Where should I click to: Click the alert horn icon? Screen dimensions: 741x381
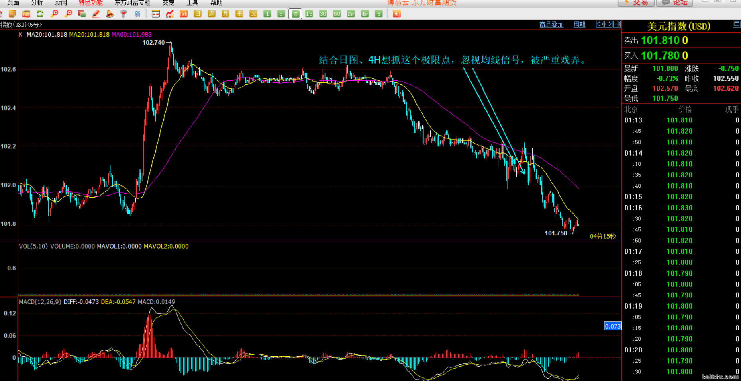pyautogui.click(x=110, y=14)
